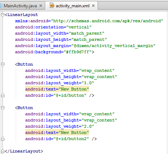
Task: Close the MainActivity.java tab
Action: coord(41,5)
